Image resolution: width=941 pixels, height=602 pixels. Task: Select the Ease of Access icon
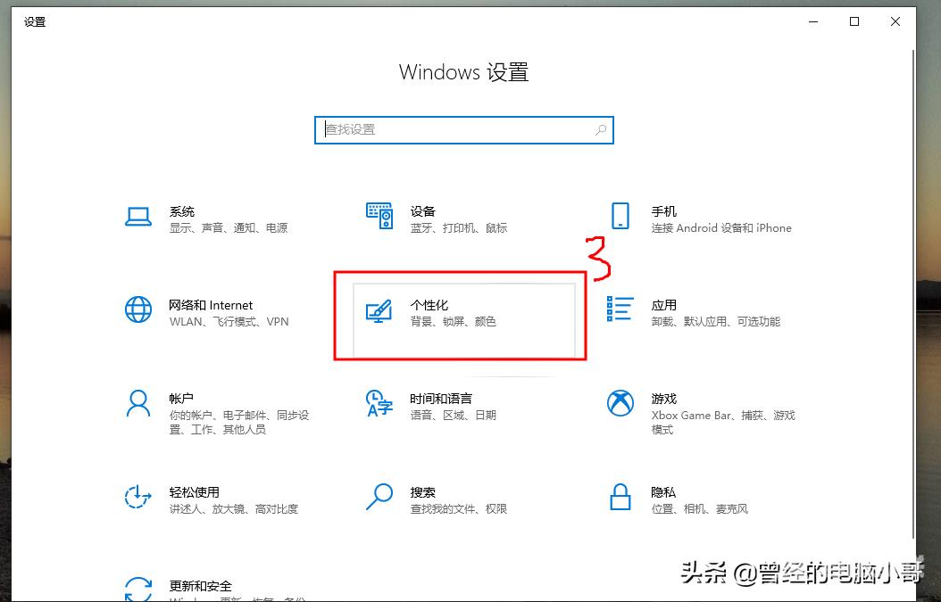point(138,498)
